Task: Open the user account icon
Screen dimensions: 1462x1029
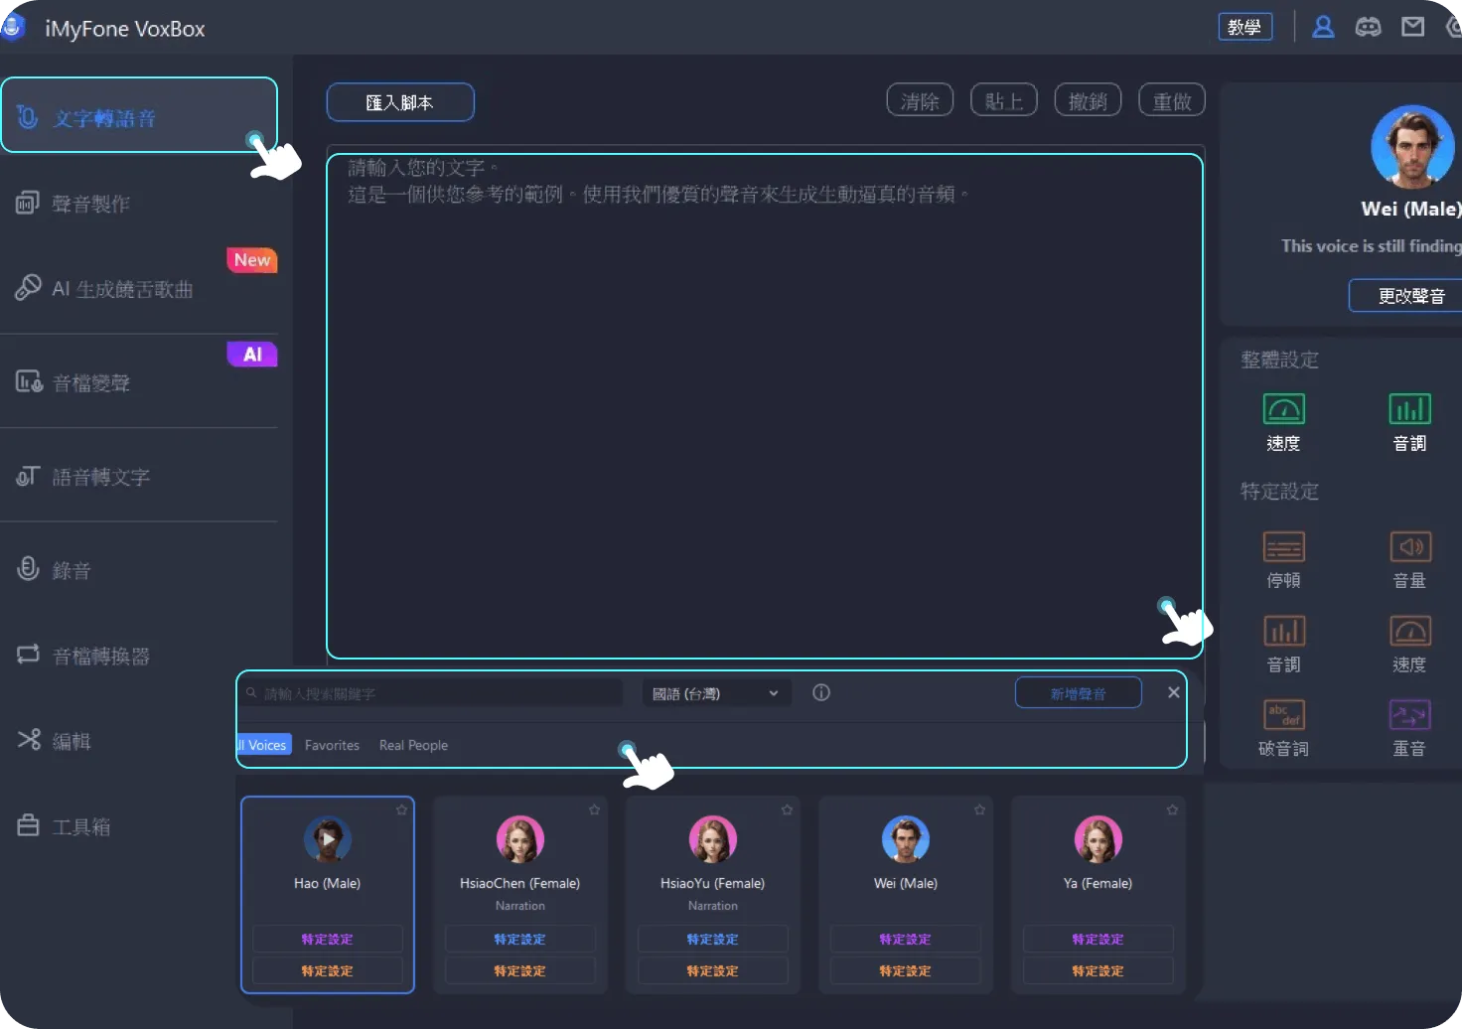Action: [1323, 27]
